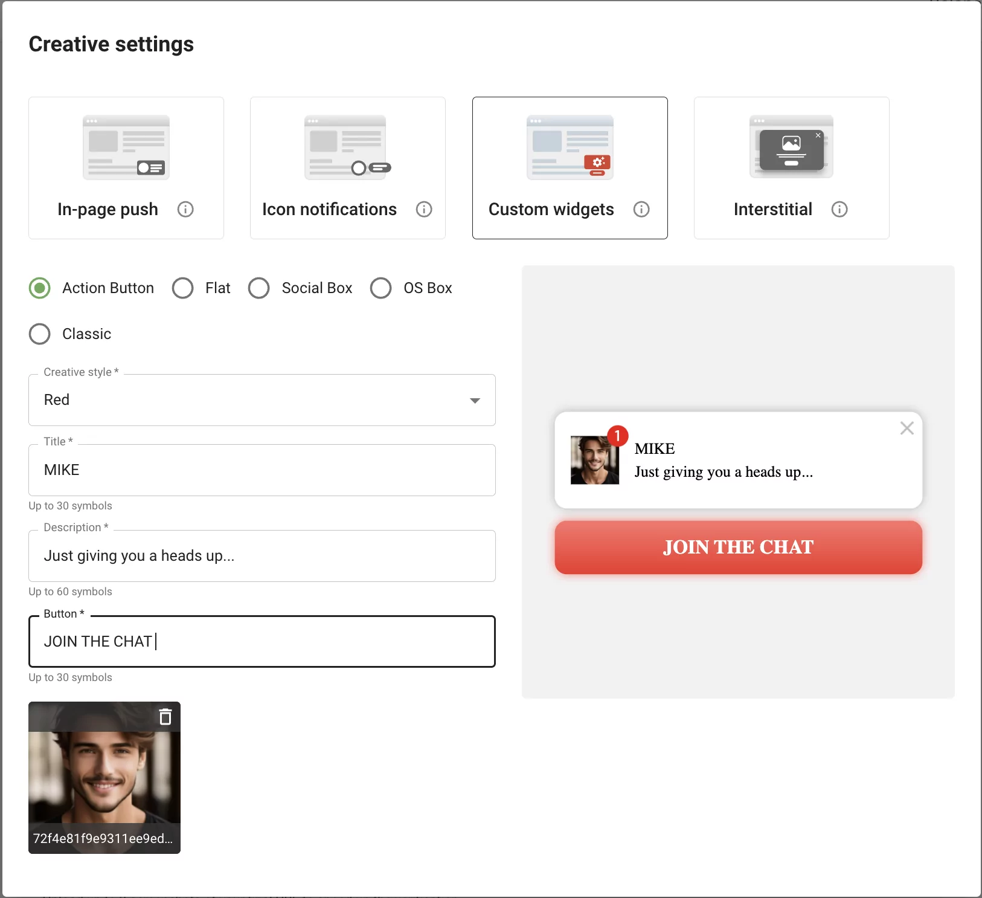Select the Icon notifications format card
This screenshot has height=898, width=982.
pos(348,168)
